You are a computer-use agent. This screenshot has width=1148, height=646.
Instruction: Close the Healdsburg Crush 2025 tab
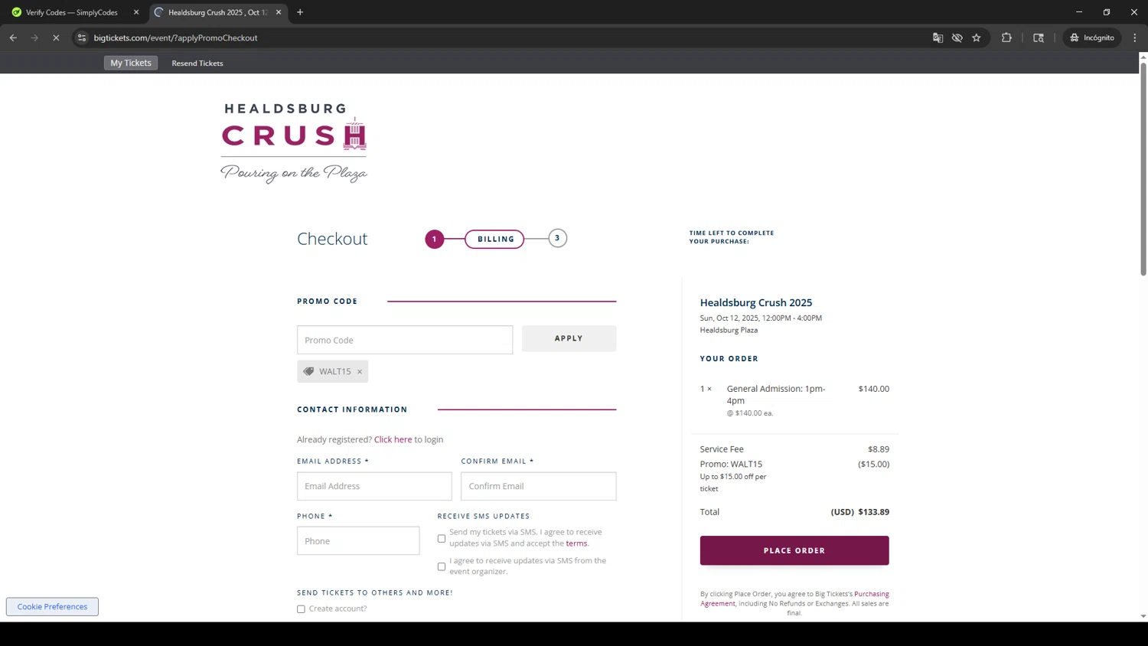(x=279, y=12)
